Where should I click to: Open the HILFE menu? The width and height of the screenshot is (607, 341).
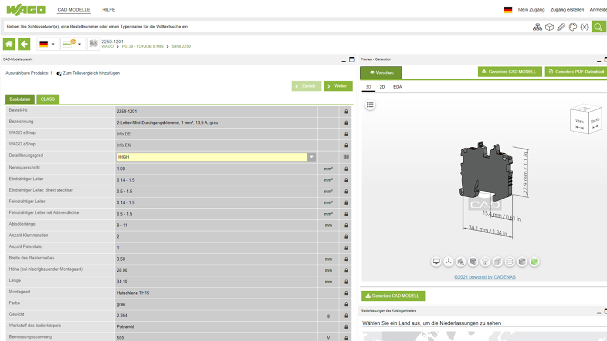point(109,10)
